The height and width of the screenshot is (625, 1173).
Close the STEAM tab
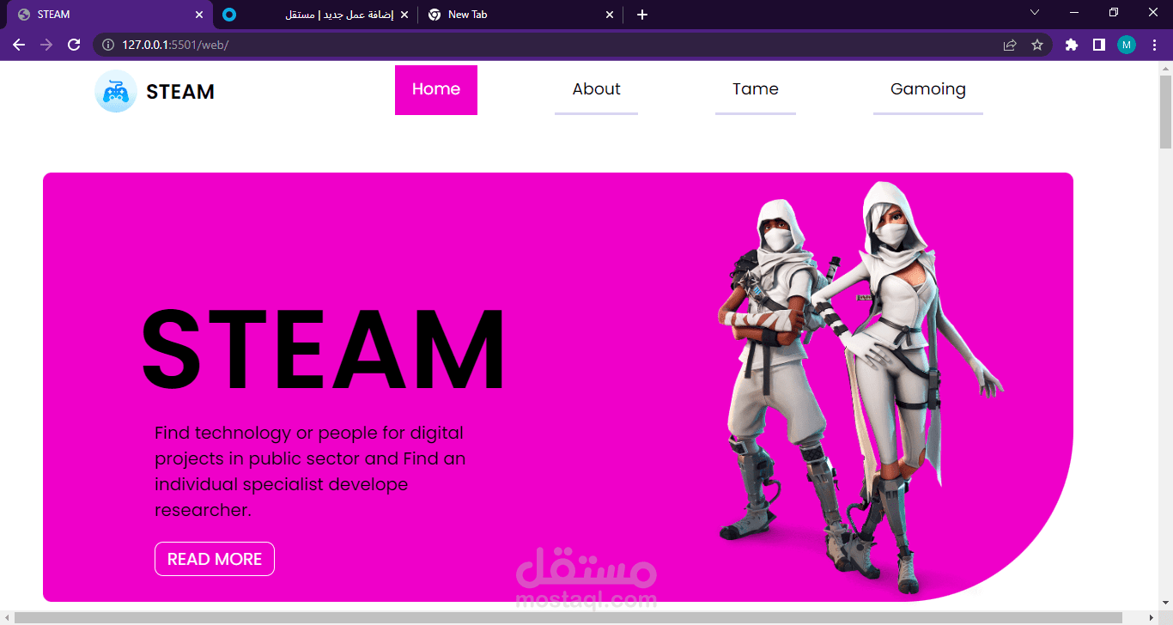[199, 15]
